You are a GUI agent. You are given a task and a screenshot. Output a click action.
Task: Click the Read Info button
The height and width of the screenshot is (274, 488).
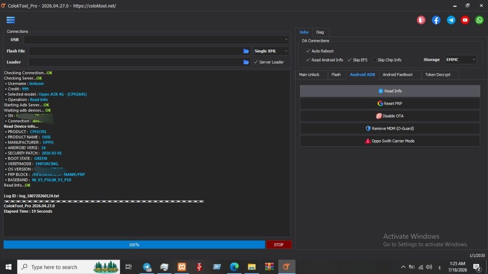[390, 91]
